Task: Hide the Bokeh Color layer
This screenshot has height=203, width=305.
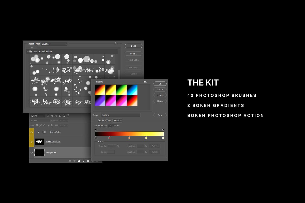Action: pos(32,132)
